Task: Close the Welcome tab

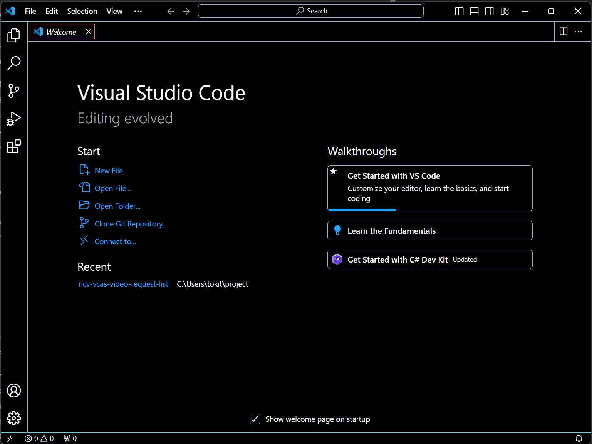Action: coord(89,32)
